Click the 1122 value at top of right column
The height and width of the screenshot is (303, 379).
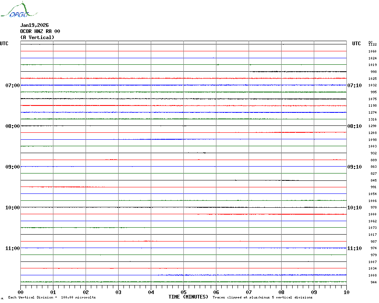click(x=372, y=44)
